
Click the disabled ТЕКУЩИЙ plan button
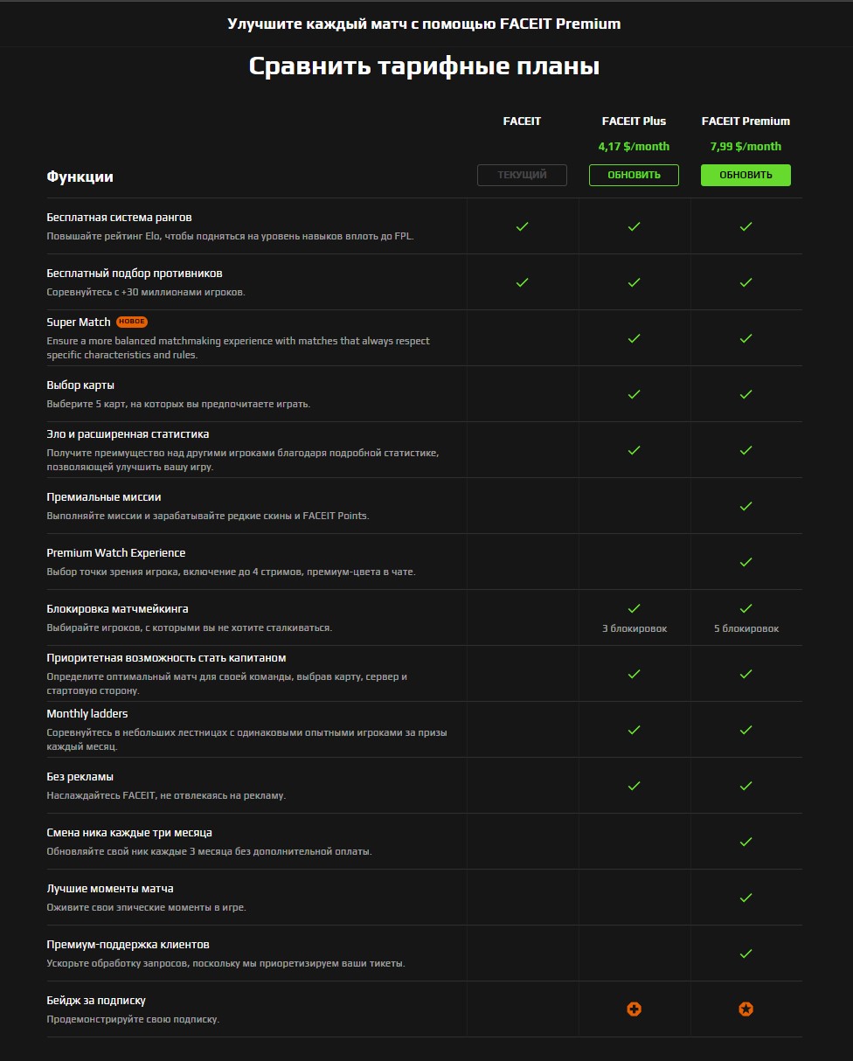pos(522,175)
